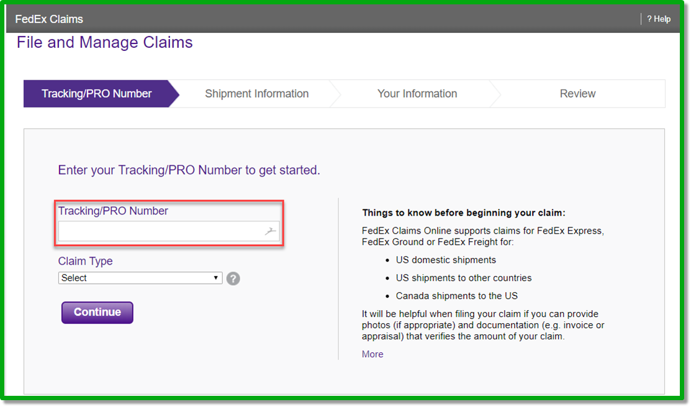The image size is (691, 407).
Task: Open the Help link in header
Action: click(658, 19)
